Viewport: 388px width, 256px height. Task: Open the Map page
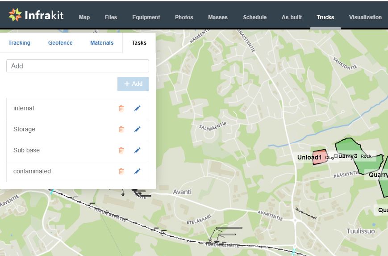point(84,17)
